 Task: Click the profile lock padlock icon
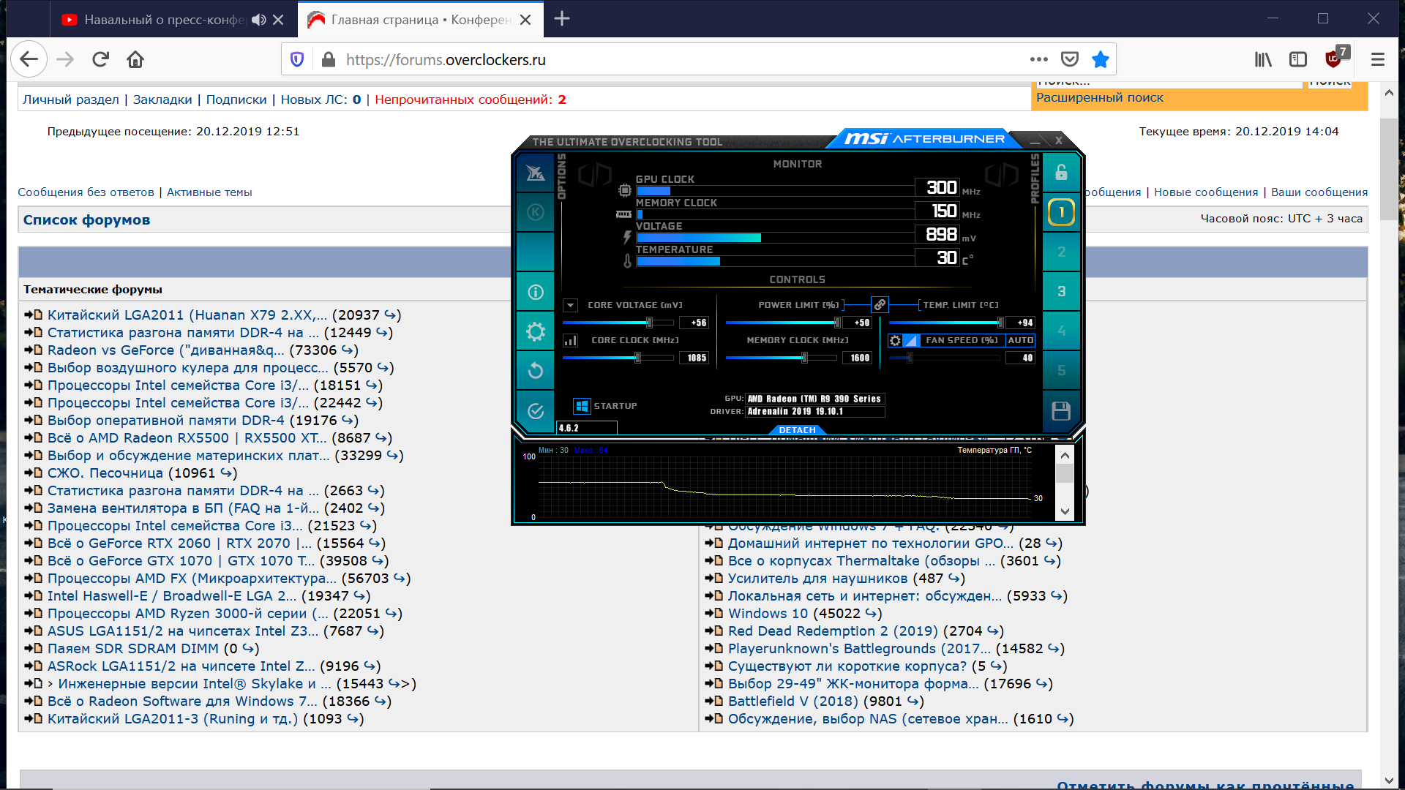[x=1061, y=173]
